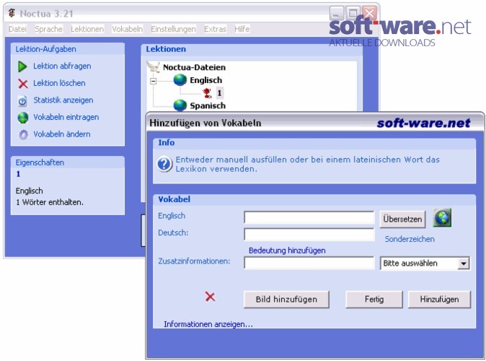Open the Sprache menu

coord(48,29)
